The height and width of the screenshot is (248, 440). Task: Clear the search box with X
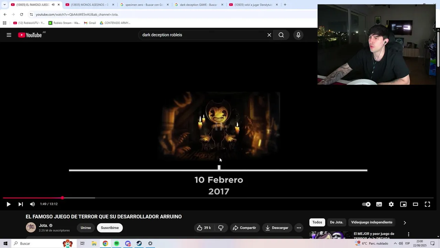point(269,35)
